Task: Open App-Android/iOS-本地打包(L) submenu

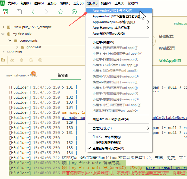Action: click(119, 22)
